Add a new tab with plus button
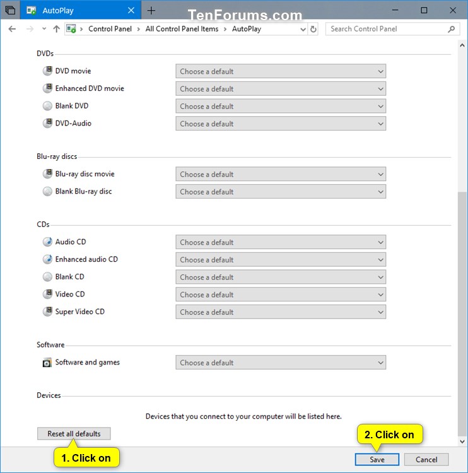 [x=151, y=11]
